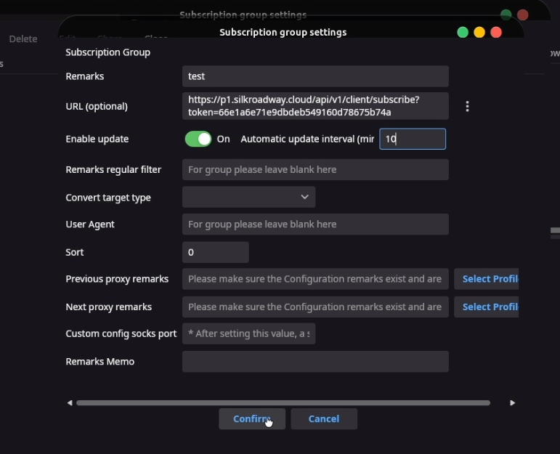The width and height of the screenshot is (560, 454).
Task: Click the yellow window button in title bar
Action: click(479, 32)
